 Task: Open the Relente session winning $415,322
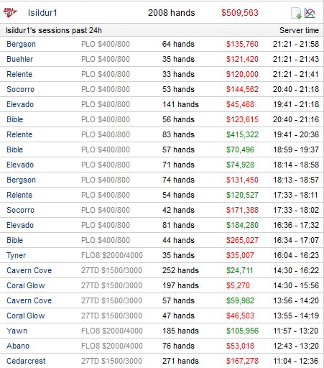pos(19,134)
